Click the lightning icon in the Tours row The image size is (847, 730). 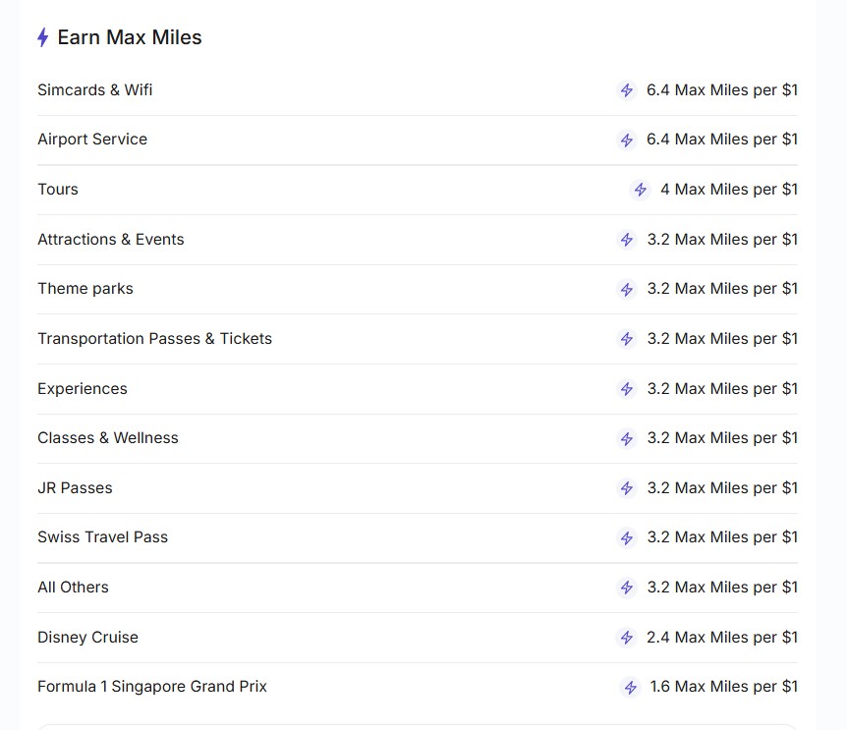pyautogui.click(x=641, y=190)
